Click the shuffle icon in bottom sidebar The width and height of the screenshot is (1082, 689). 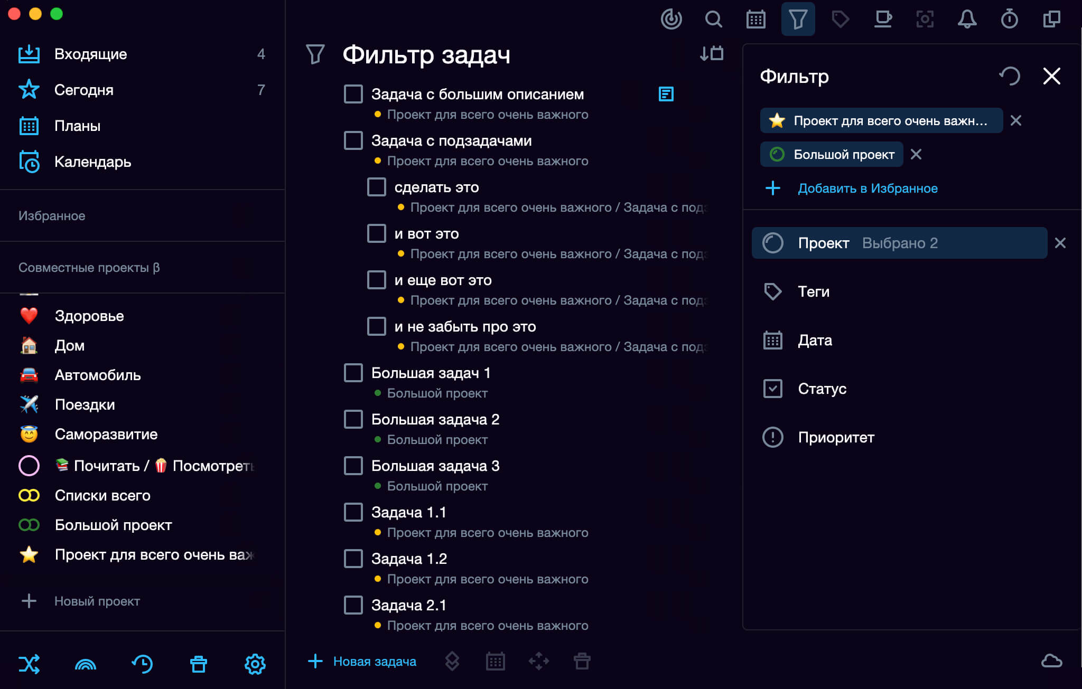click(29, 664)
